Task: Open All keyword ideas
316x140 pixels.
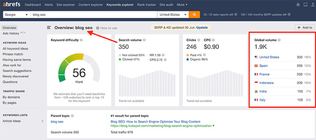Action: pos(15,49)
